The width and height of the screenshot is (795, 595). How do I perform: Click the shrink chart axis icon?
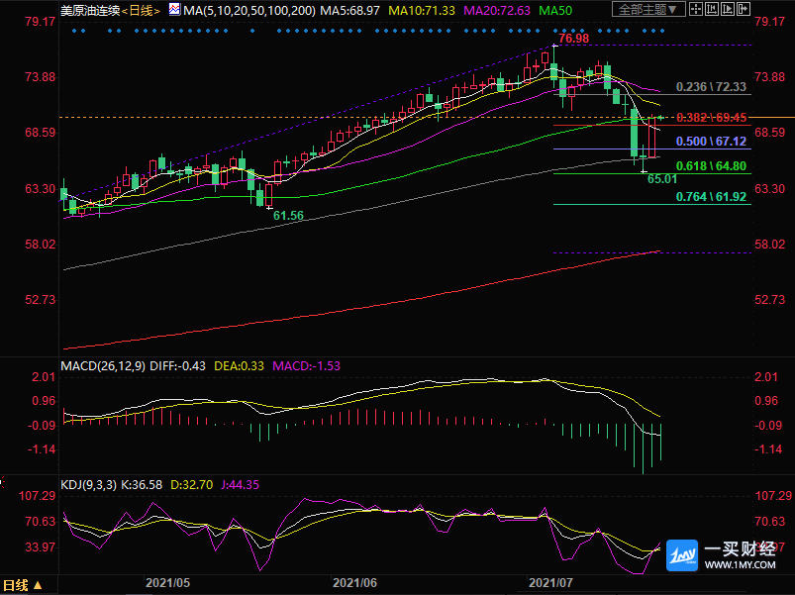(712, 9)
